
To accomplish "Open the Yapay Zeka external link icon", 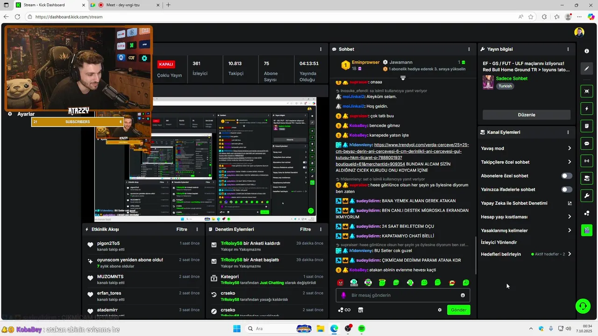I will click(570, 203).
